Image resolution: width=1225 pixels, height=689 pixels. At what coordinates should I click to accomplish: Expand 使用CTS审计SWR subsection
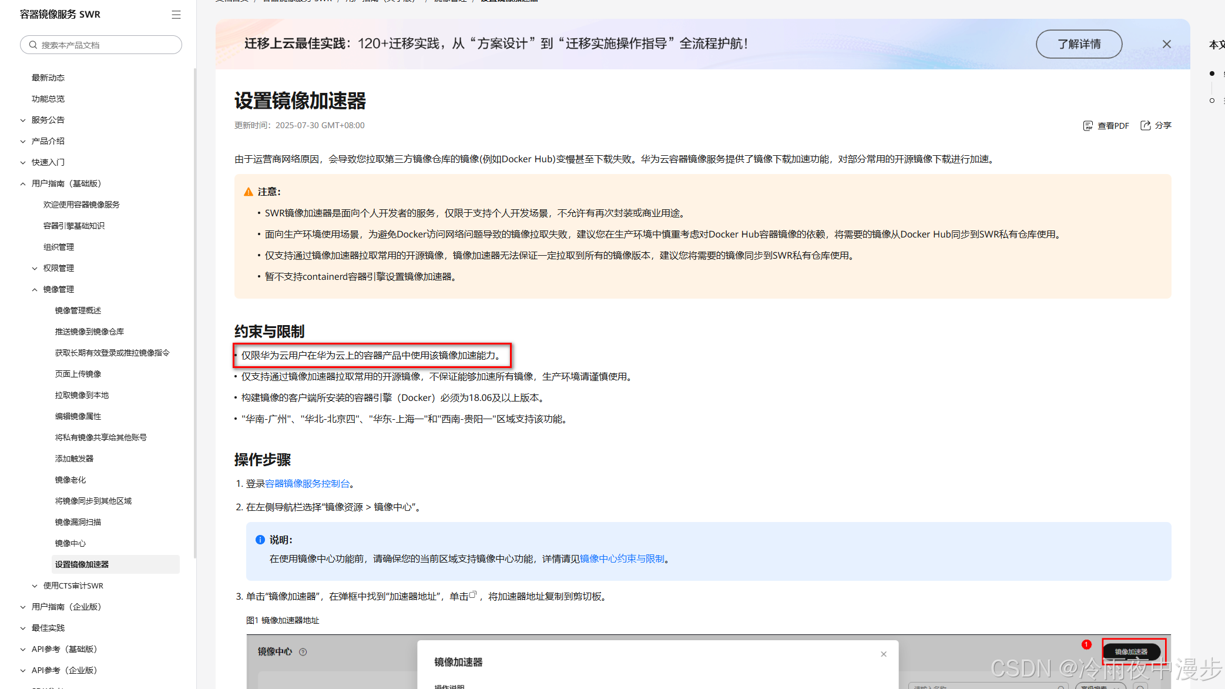[35, 586]
